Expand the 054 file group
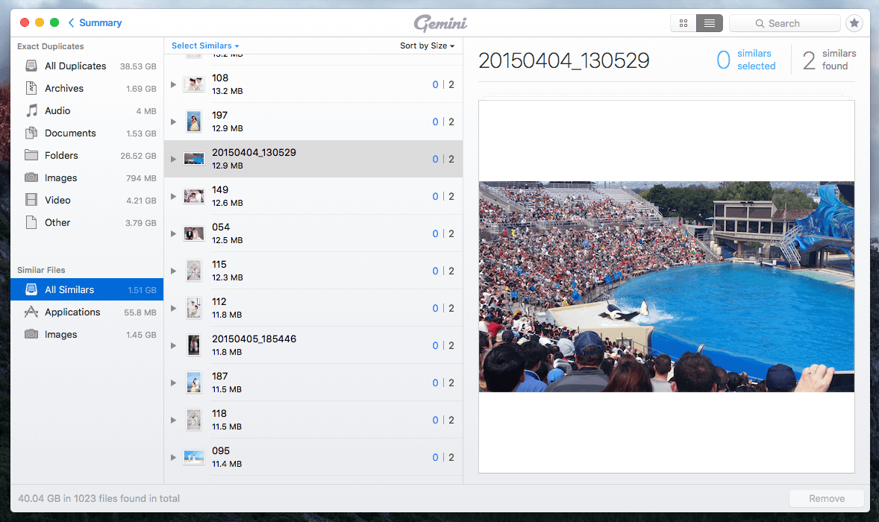This screenshot has width=879, height=522. pyautogui.click(x=173, y=233)
